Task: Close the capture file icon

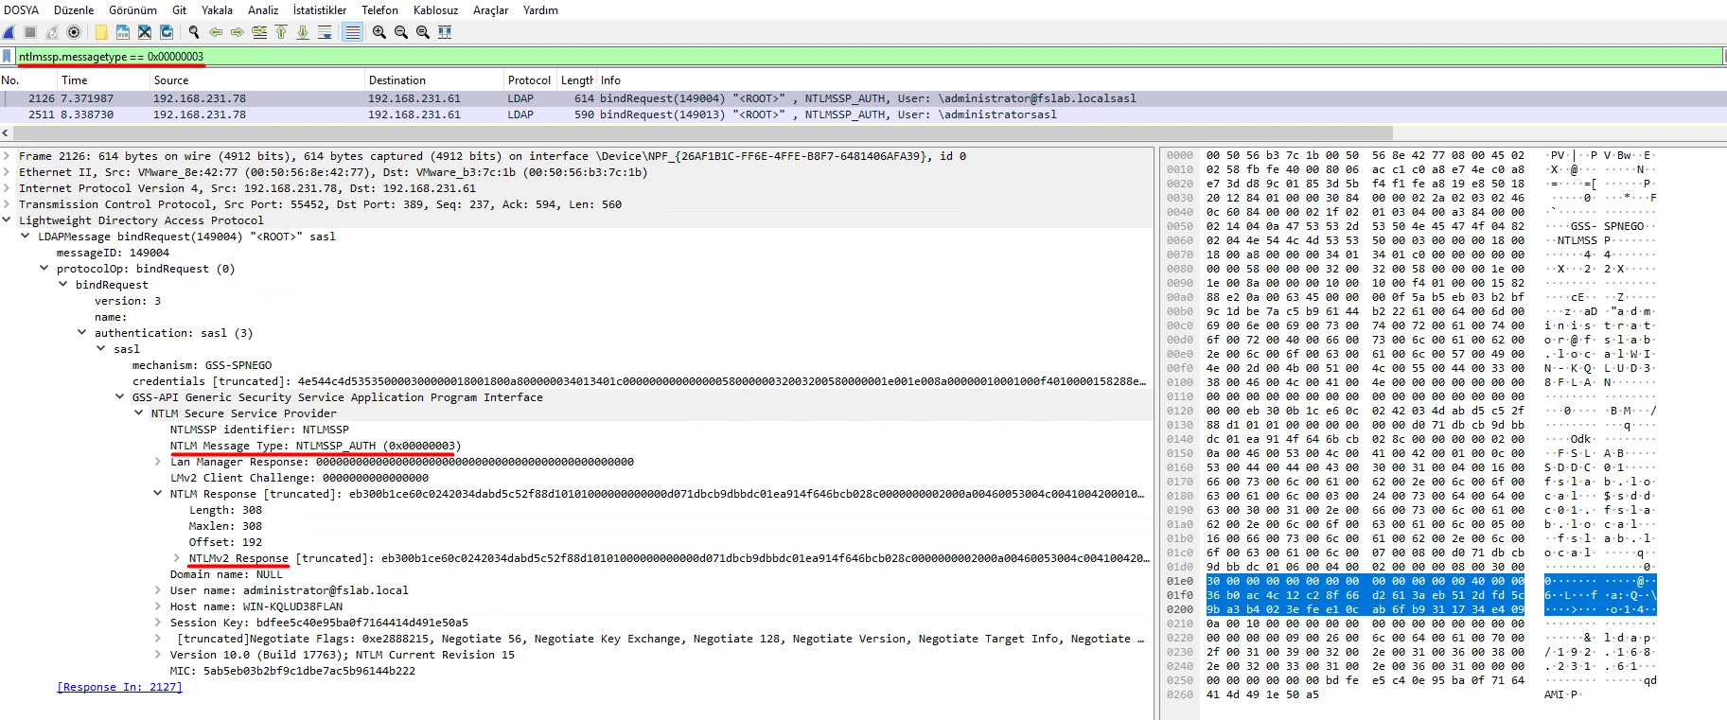Action: [x=145, y=32]
